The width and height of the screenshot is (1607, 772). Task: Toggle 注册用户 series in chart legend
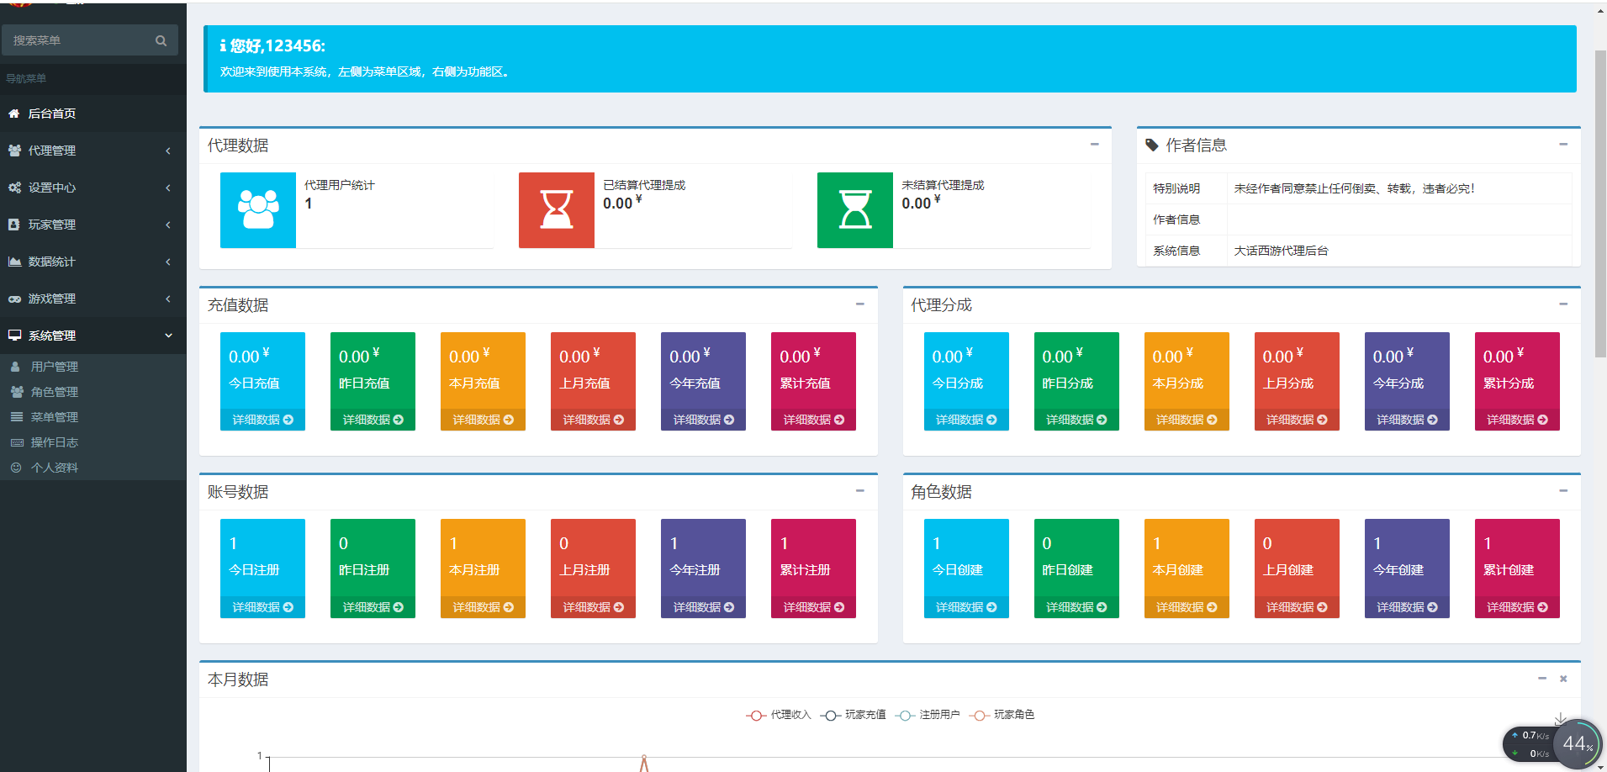tap(928, 715)
